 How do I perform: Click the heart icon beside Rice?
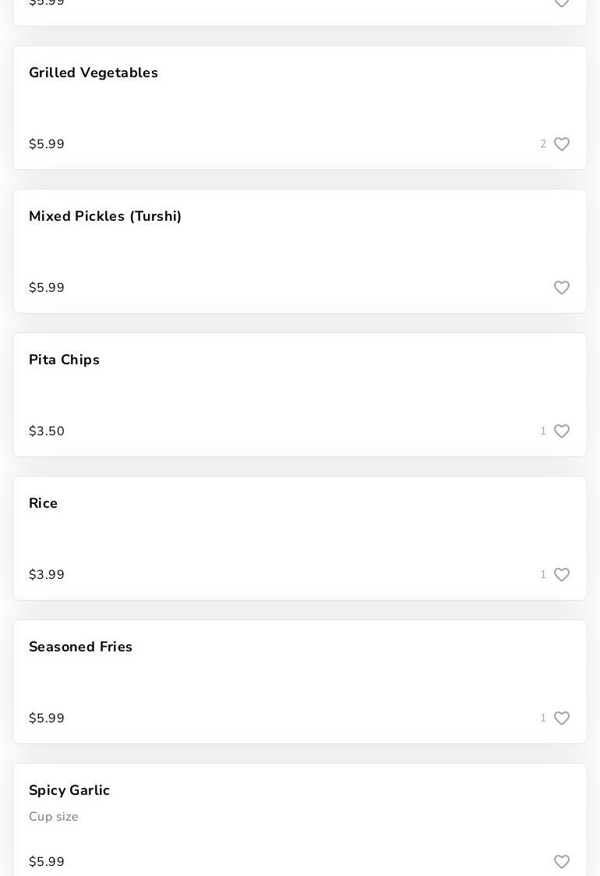[x=562, y=575]
